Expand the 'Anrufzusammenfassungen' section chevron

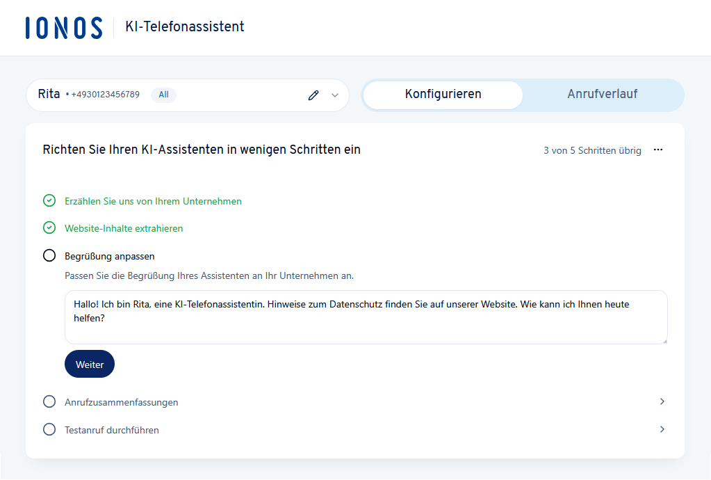tap(662, 401)
